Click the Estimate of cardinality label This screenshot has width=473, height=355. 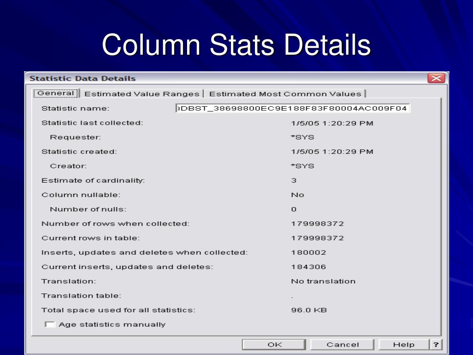click(93, 180)
